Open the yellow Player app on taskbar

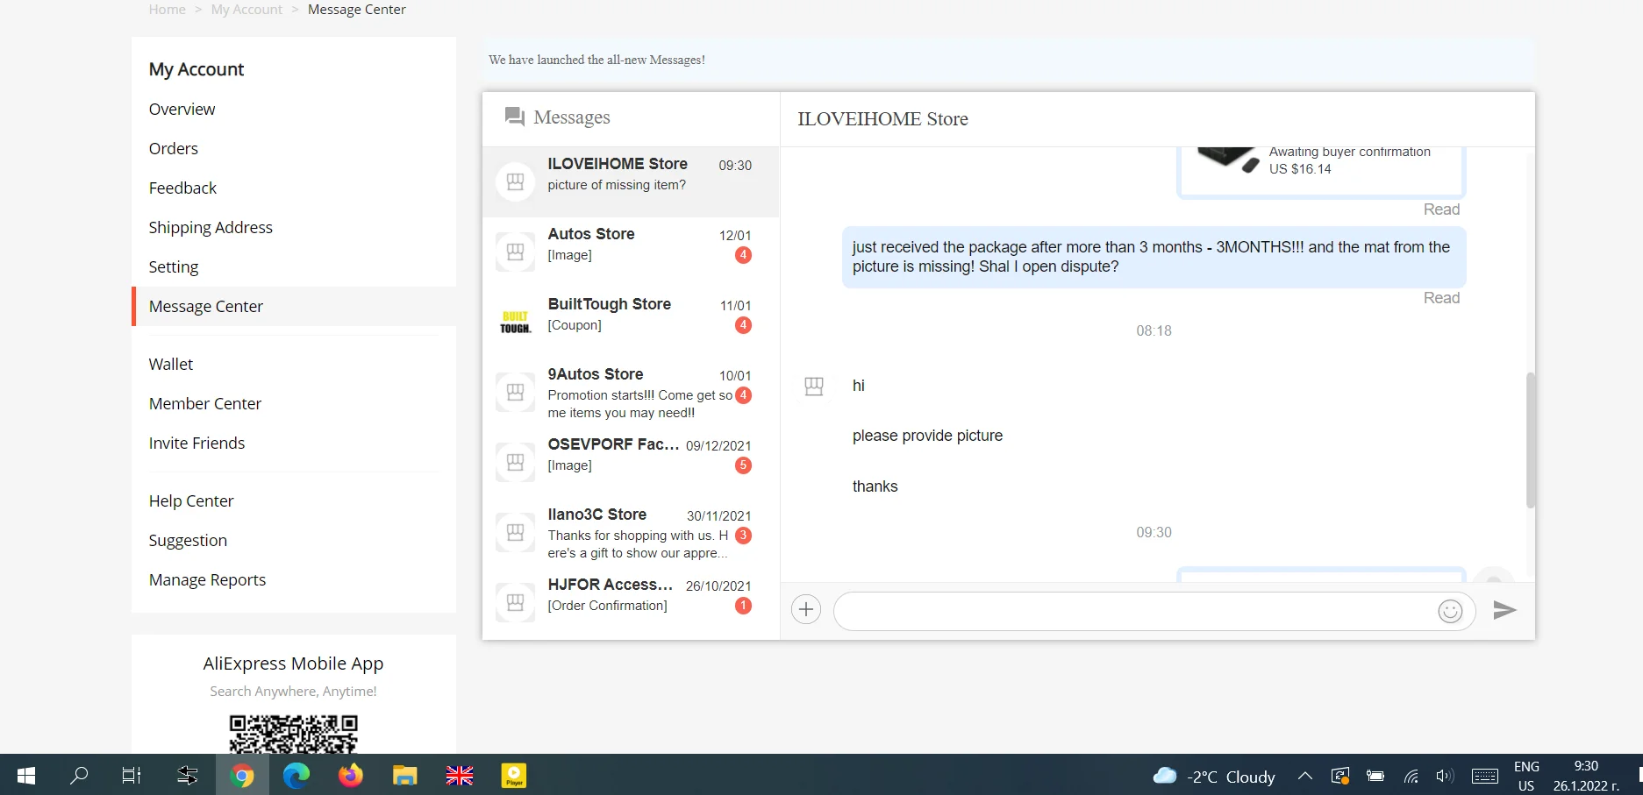coord(514,776)
